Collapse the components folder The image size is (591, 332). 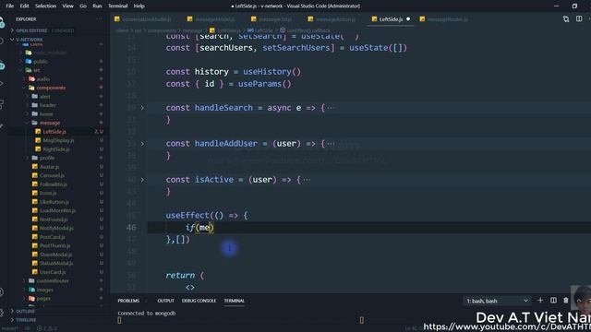coord(51,88)
